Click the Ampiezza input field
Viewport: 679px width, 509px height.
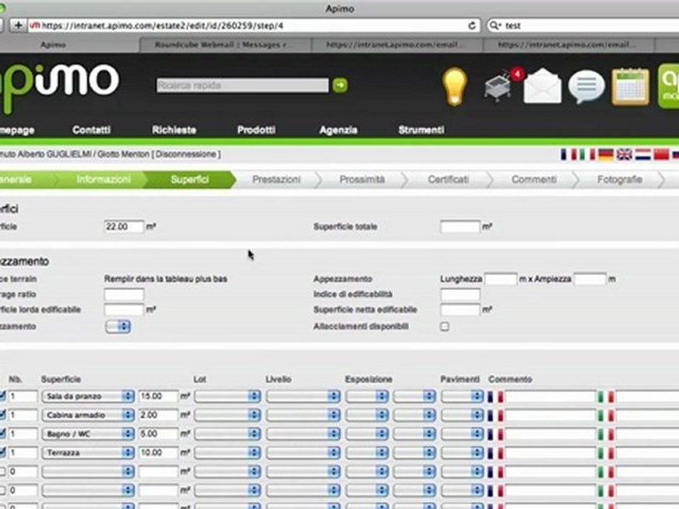[x=590, y=279]
